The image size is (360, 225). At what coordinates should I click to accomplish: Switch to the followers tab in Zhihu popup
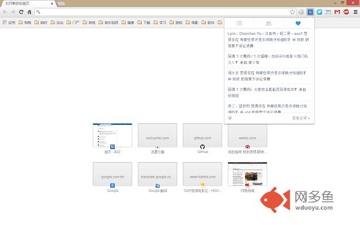pos(269,23)
